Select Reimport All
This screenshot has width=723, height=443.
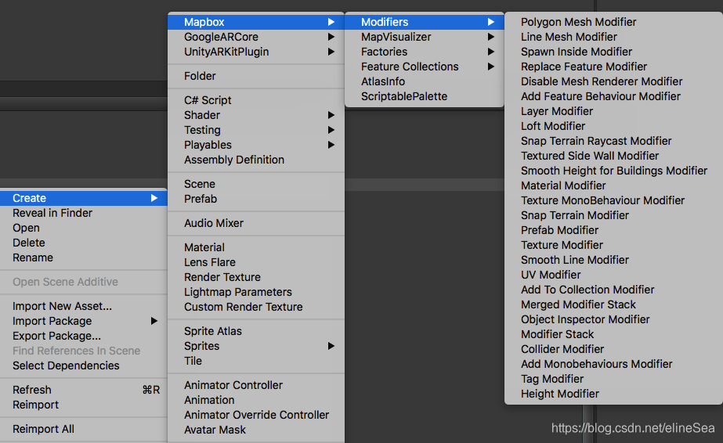pyautogui.click(x=84, y=429)
